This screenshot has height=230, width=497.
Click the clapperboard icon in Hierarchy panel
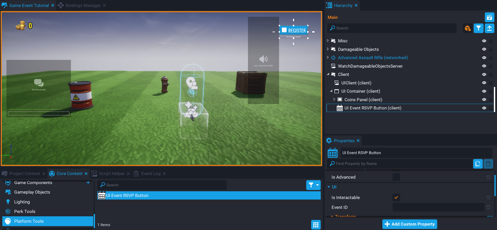[x=489, y=17]
